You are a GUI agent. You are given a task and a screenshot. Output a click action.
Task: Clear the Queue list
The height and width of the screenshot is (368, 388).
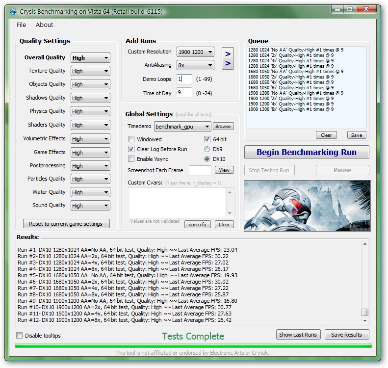click(x=326, y=135)
